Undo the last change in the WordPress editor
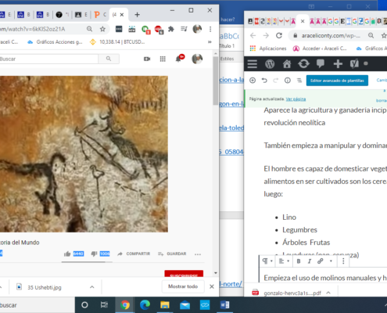Screen dimensions: 387x313 tap(264, 81)
